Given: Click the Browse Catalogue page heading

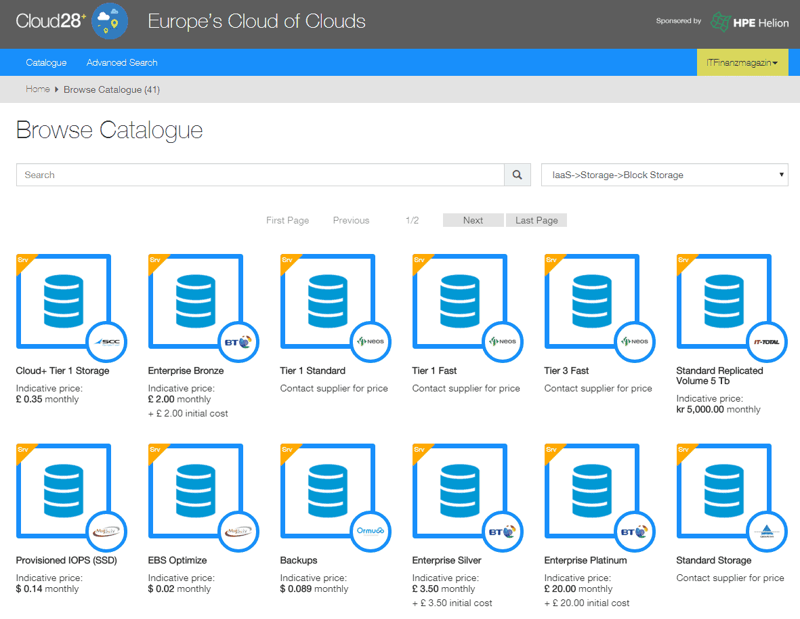Looking at the screenshot, I should point(109,131).
